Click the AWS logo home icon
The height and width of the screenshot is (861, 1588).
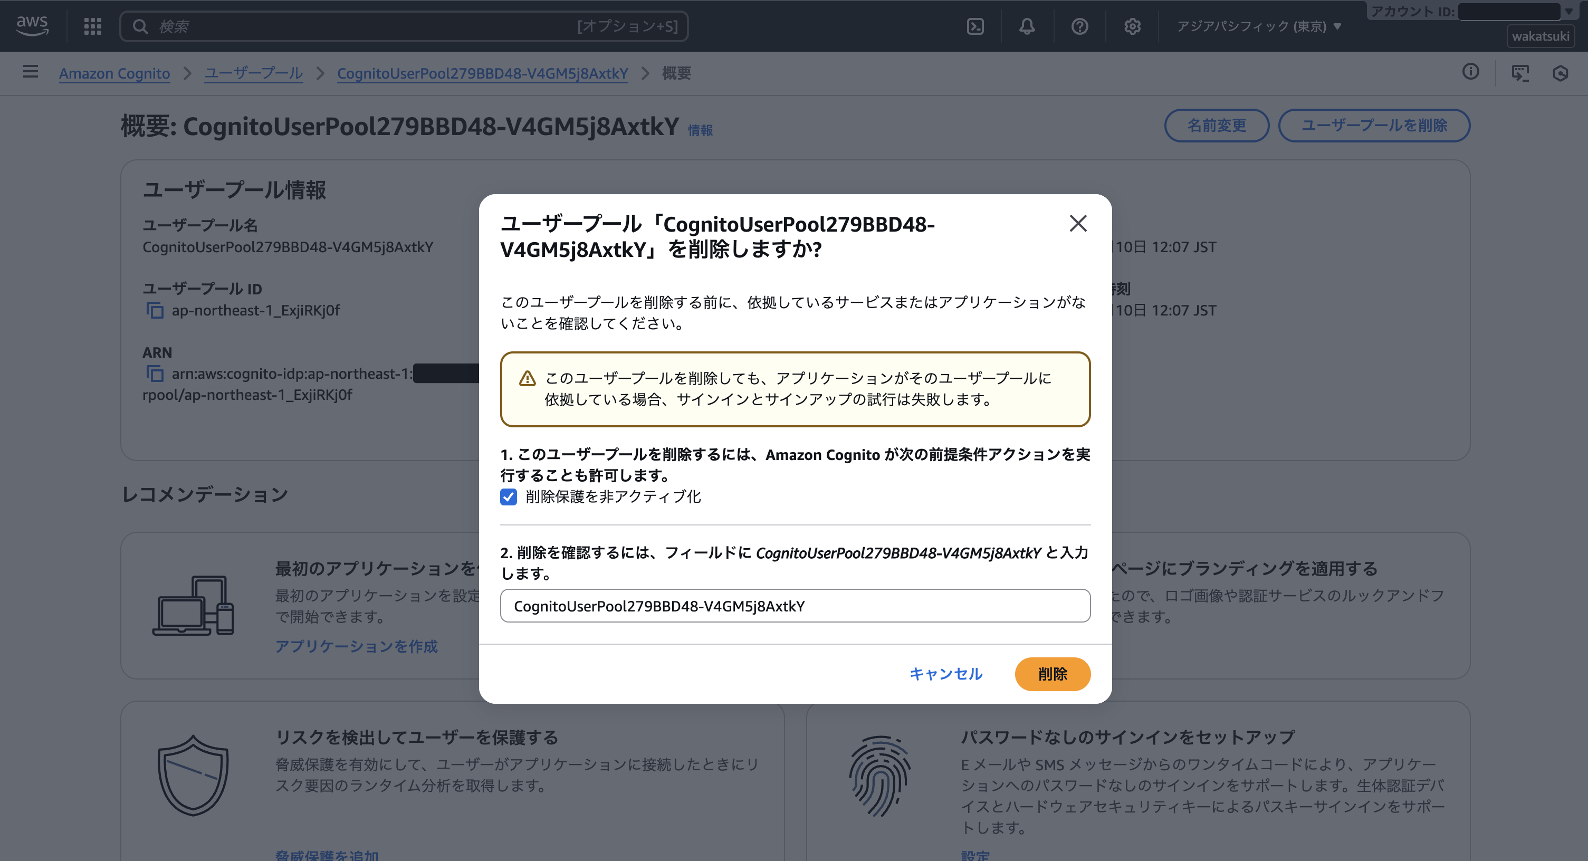[32, 26]
